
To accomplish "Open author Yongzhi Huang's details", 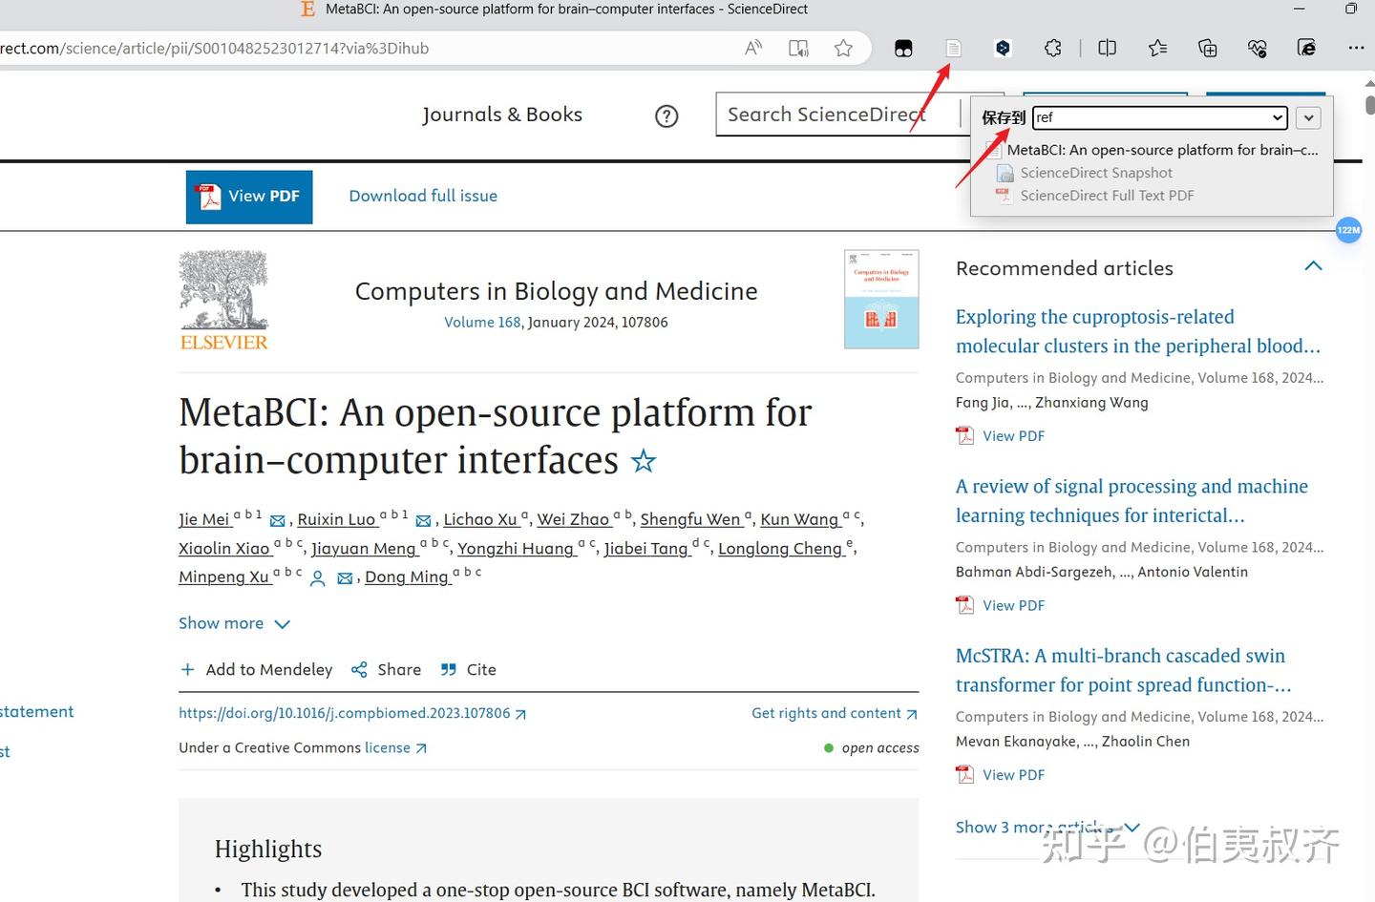I will pyautogui.click(x=516, y=548).
